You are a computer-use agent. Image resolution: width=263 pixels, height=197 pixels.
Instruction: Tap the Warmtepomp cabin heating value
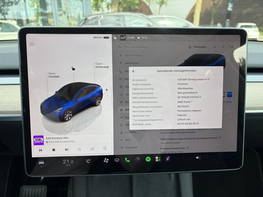point(185,88)
